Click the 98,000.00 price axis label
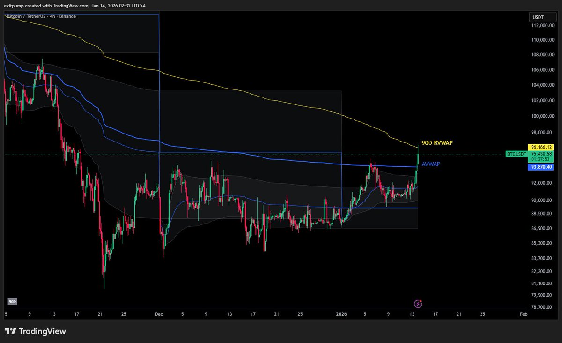 pos(542,132)
